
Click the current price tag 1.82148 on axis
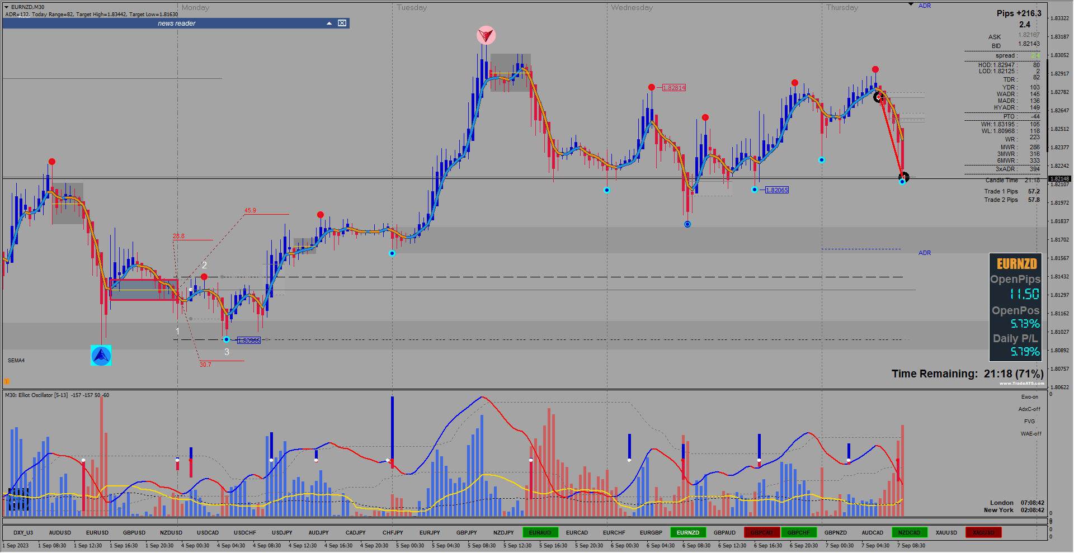coord(1059,179)
